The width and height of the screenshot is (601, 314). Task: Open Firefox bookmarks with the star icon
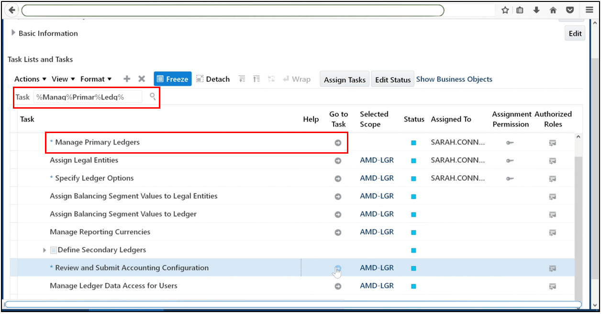click(x=505, y=10)
